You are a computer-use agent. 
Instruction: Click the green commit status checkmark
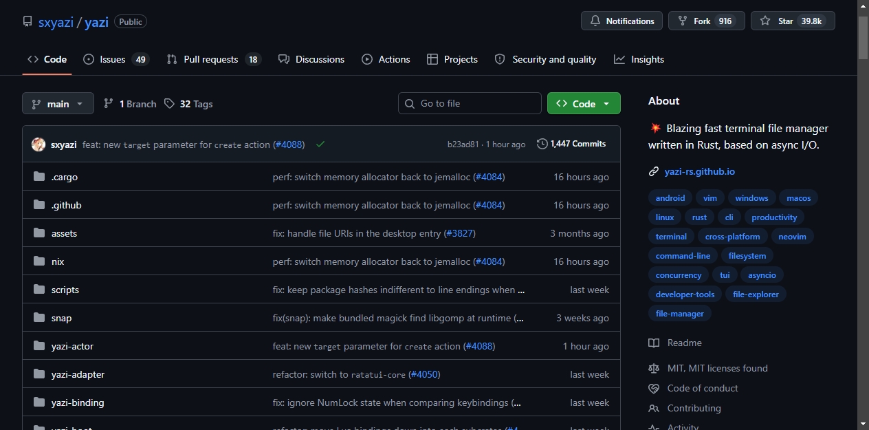click(x=320, y=144)
